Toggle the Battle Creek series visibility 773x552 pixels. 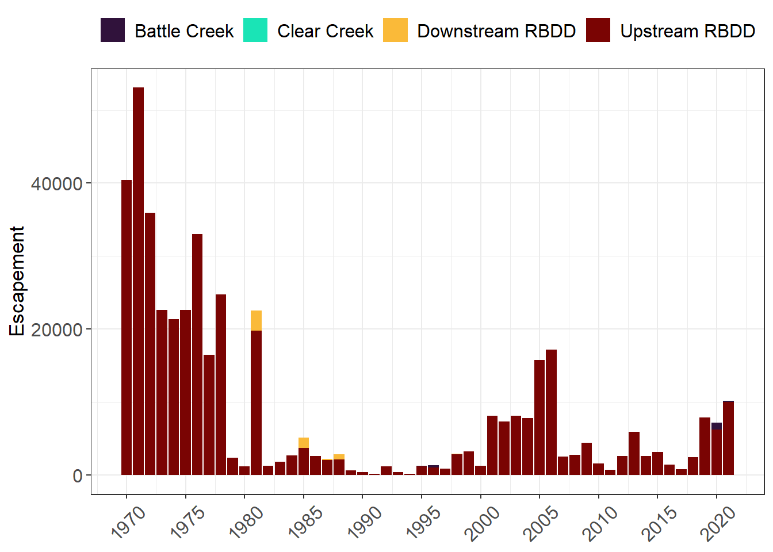(113, 30)
